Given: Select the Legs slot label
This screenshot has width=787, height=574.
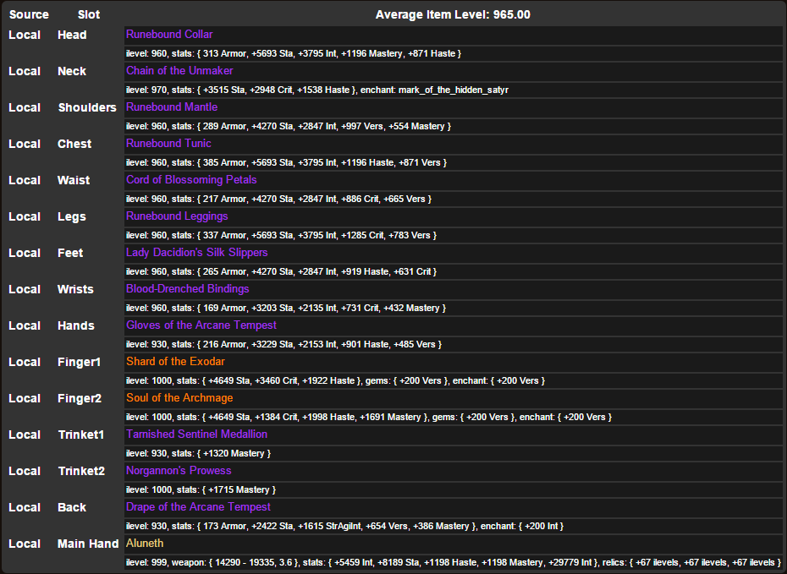Looking at the screenshot, I should click(71, 216).
